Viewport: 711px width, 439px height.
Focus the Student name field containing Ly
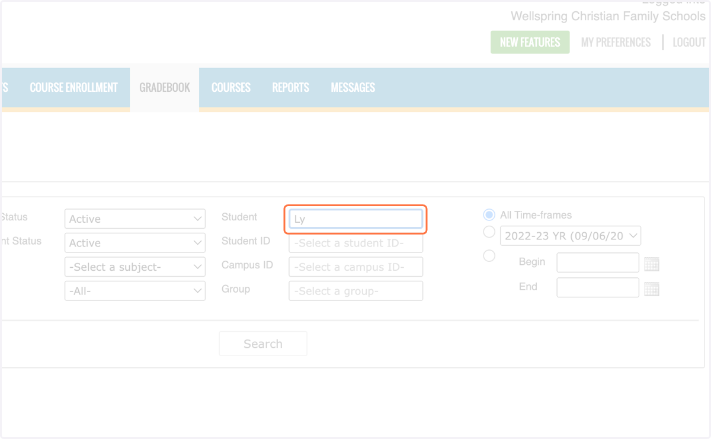click(x=355, y=219)
